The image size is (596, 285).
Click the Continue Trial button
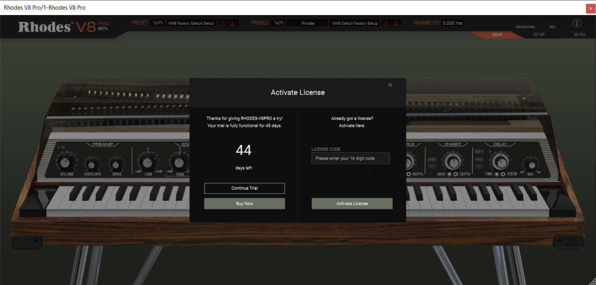(244, 188)
